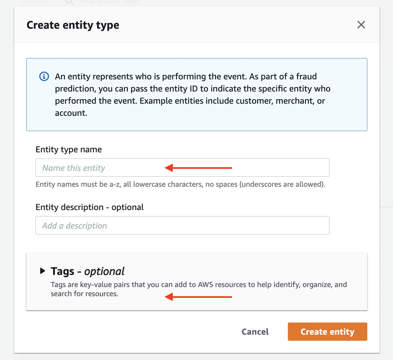Viewport: 393px width, 360px height.
Task: Select the Entity type name label
Action: click(x=69, y=150)
